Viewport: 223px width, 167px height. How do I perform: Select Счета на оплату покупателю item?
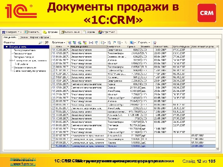click(30, 71)
